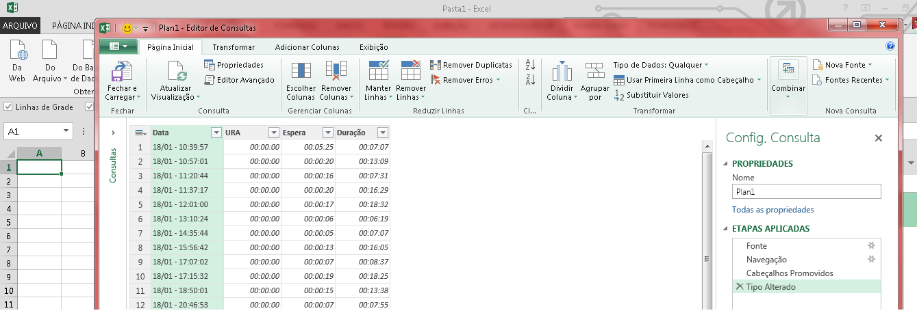Click Substituir Valores
Viewport: 917px width, 328px height.
click(x=651, y=95)
